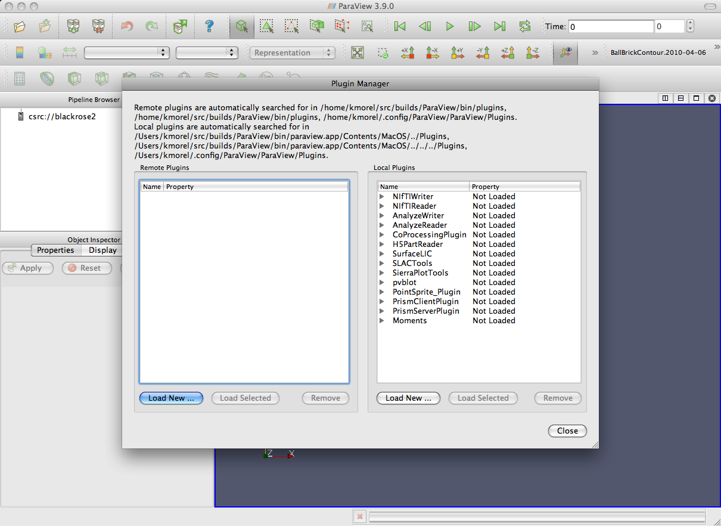Switch to the Properties tab
Image resolution: width=721 pixels, height=526 pixels.
click(55, 250)
